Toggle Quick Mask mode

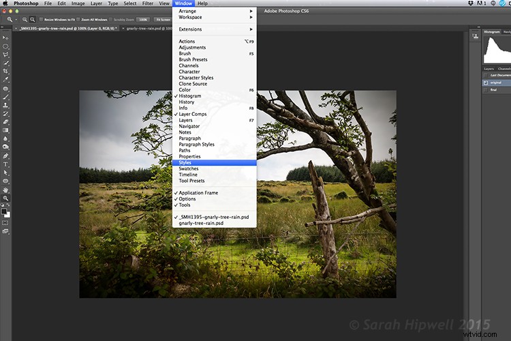(x=5, y=223)
